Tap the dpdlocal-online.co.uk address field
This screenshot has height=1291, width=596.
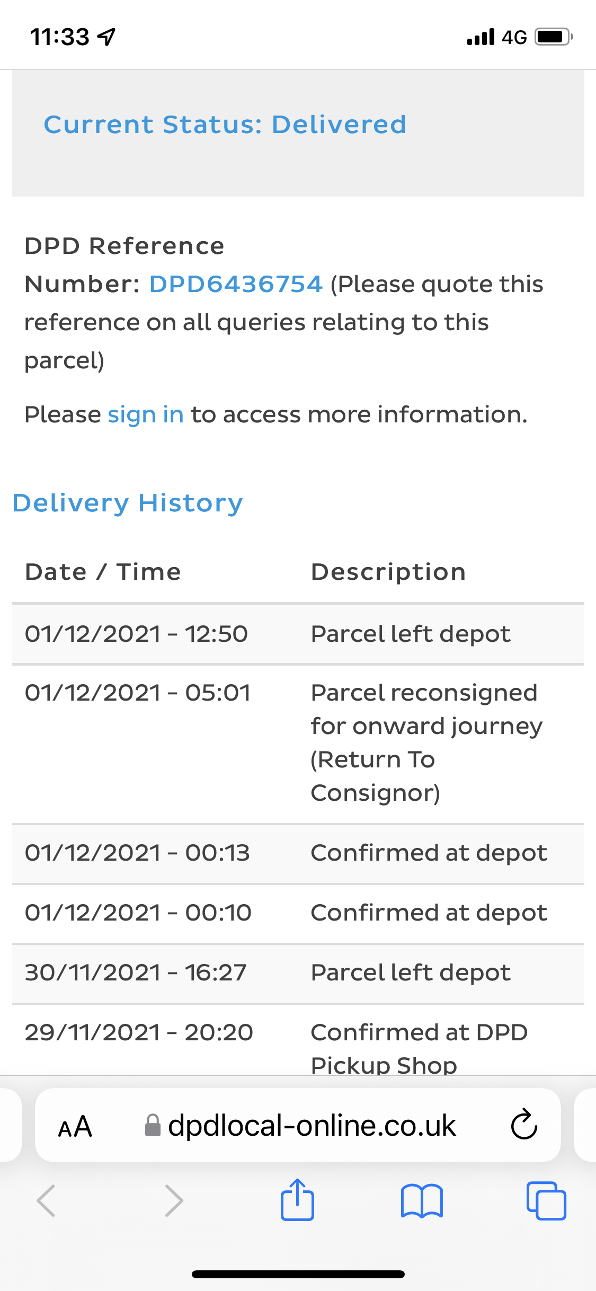click(x=312, y=1126)
